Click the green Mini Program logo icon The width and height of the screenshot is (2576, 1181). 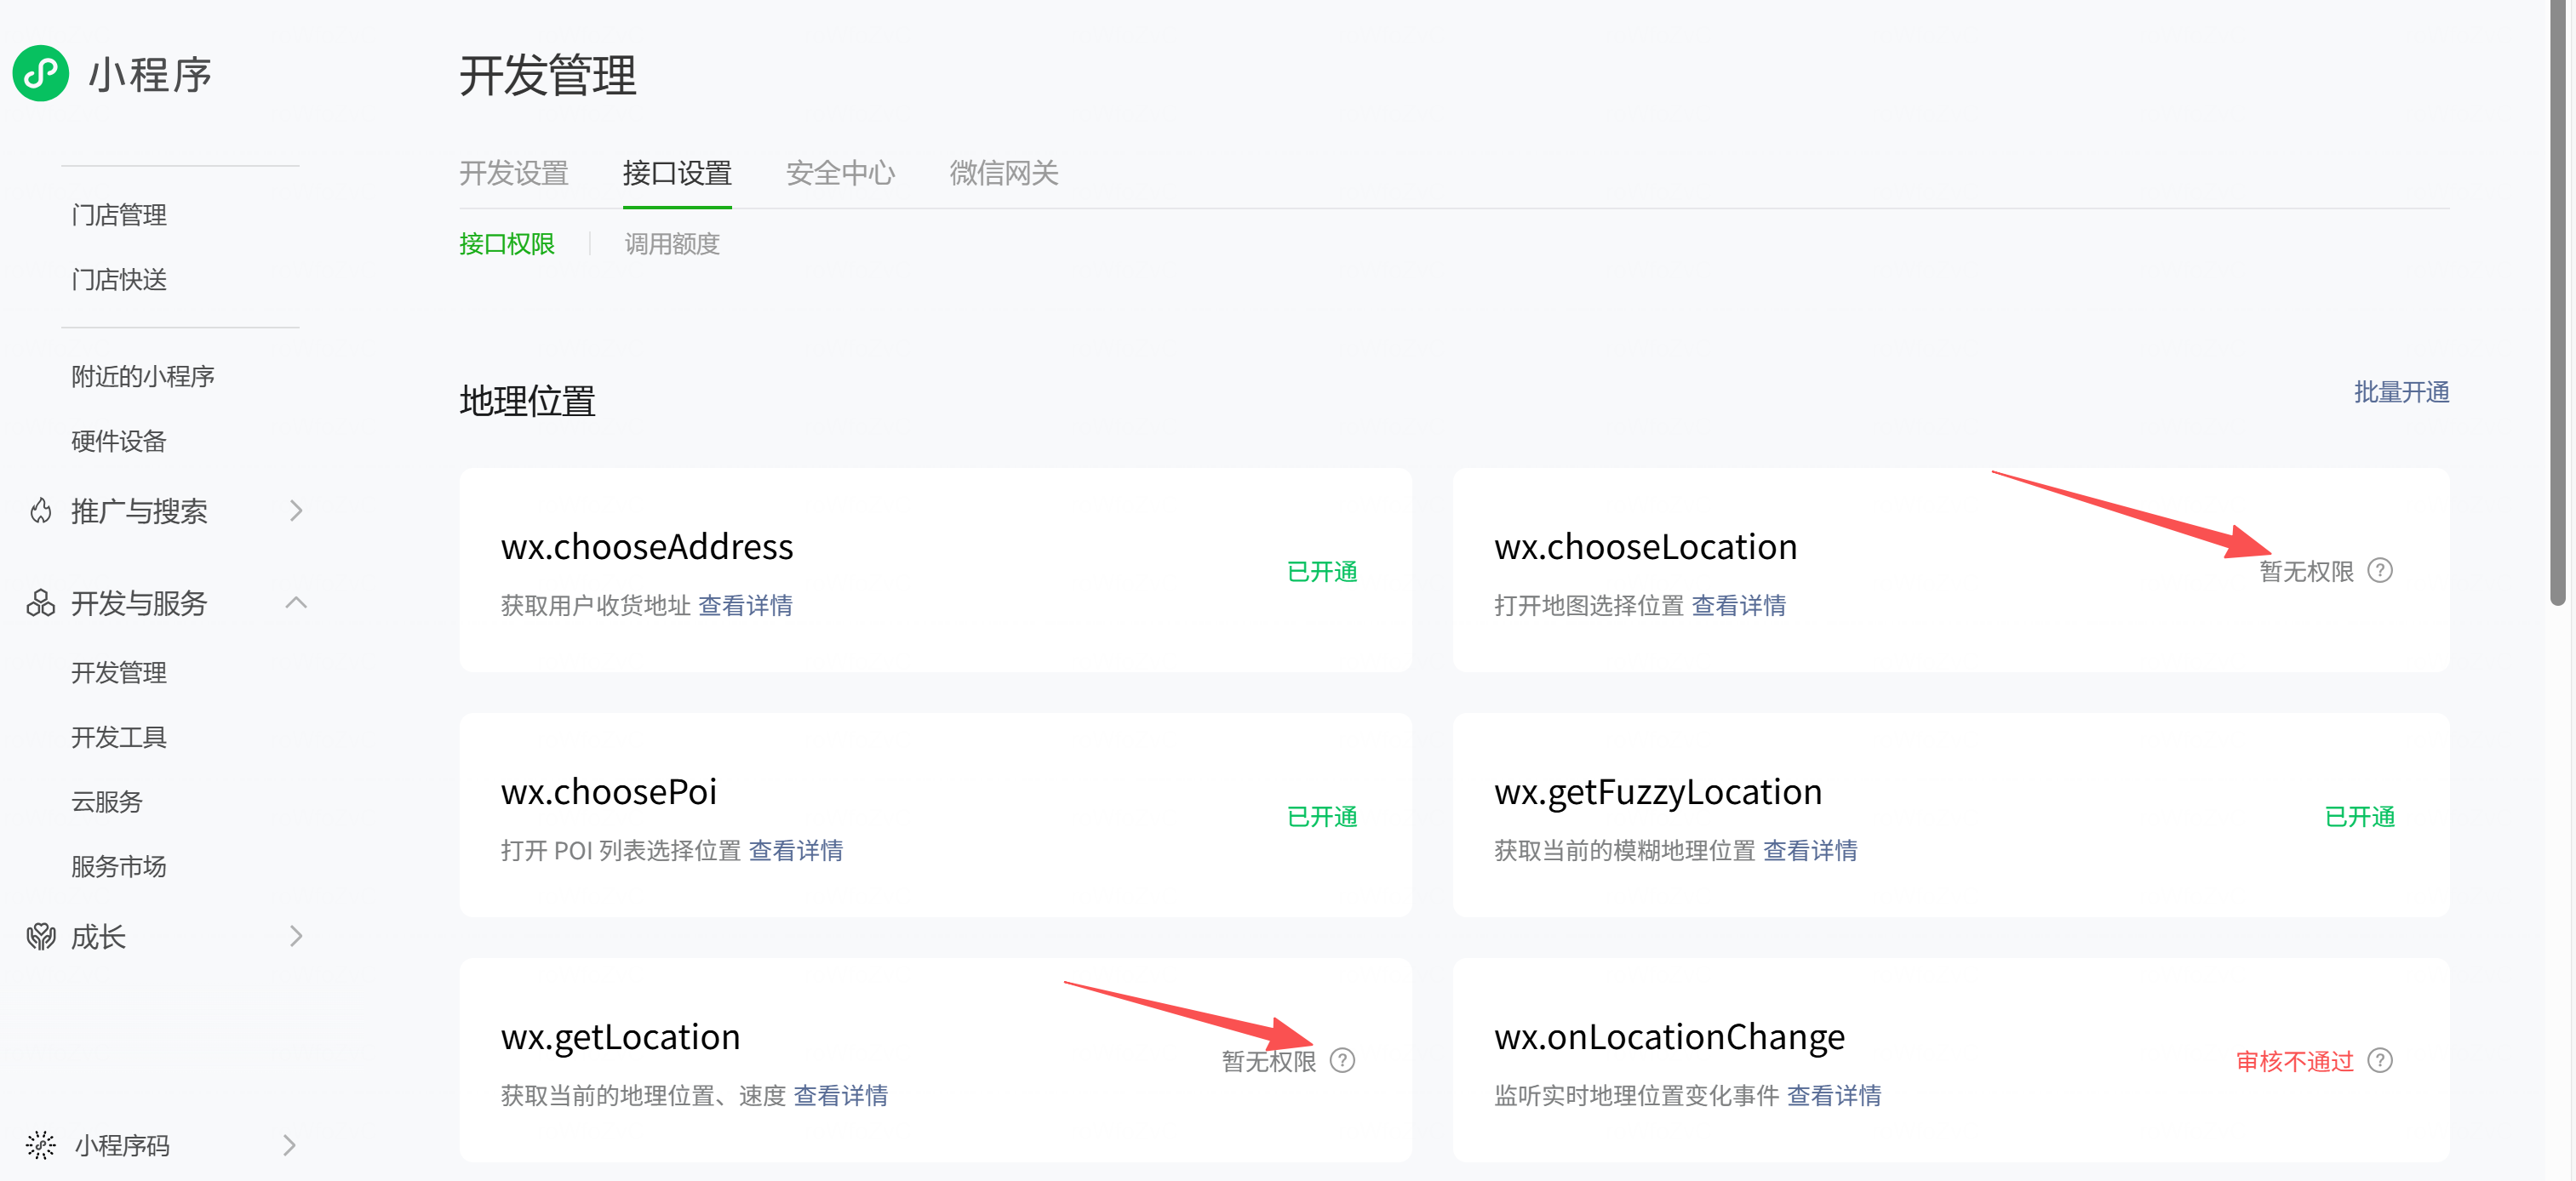(x=41, y=73)
